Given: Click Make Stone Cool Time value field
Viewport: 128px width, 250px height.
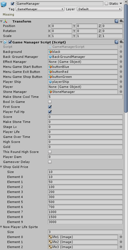Looking at the screenshot, I should (85, 97).
